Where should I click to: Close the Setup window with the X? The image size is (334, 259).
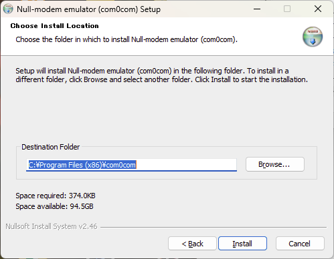(318, 9)
